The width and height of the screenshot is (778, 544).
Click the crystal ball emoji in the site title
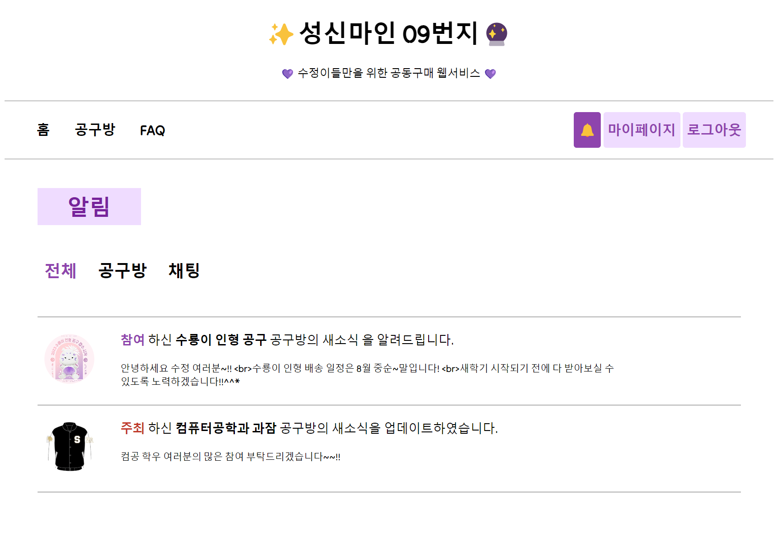(x=498, y=33)
